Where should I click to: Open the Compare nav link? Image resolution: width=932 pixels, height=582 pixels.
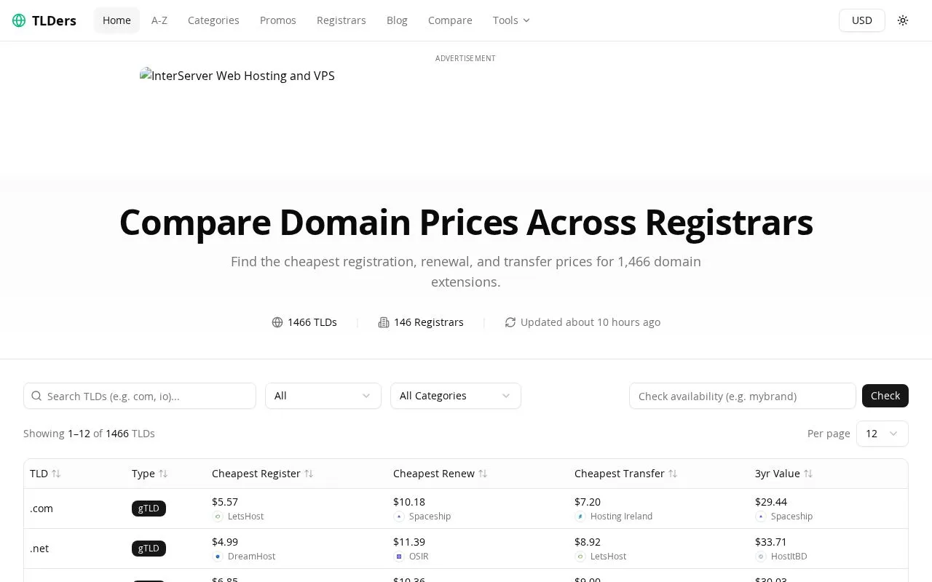pos(450,20)
